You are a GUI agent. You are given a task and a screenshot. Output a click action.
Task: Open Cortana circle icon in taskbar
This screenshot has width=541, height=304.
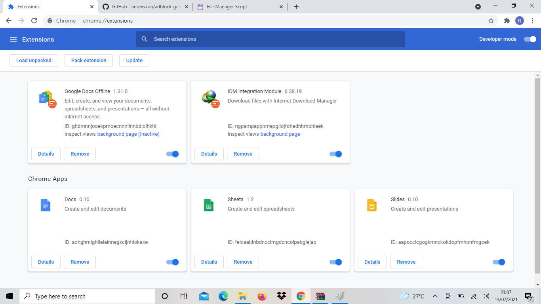point(165,296)
